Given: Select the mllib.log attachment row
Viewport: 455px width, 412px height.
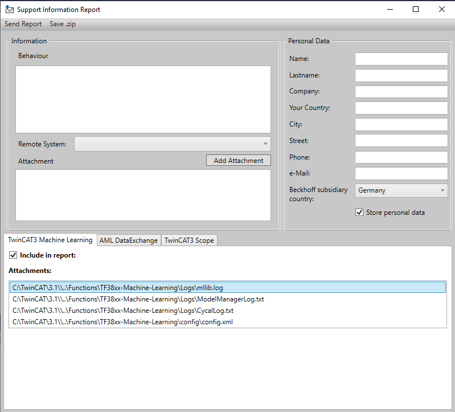Looking at the screenshot, I should tap(228, 288).
